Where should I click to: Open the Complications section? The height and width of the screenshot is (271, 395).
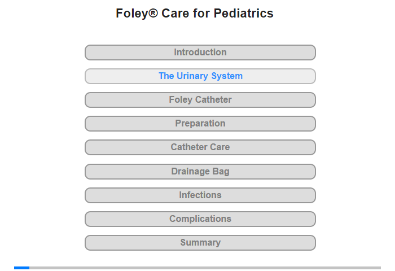200,219
